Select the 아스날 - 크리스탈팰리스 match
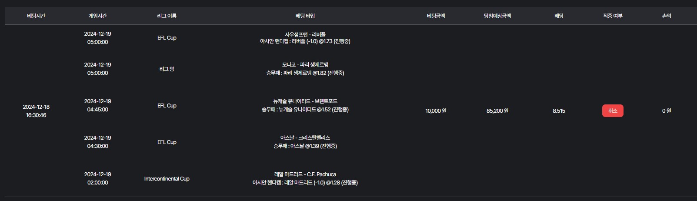This screenshot has width=697, height=201. click(305, 138)
